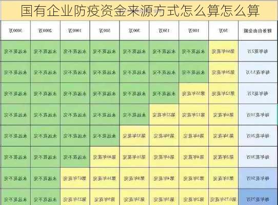Select the 第1年花完 cell
Screen dimensions: 278x205
pyautogui.click(x=224, y=178)
